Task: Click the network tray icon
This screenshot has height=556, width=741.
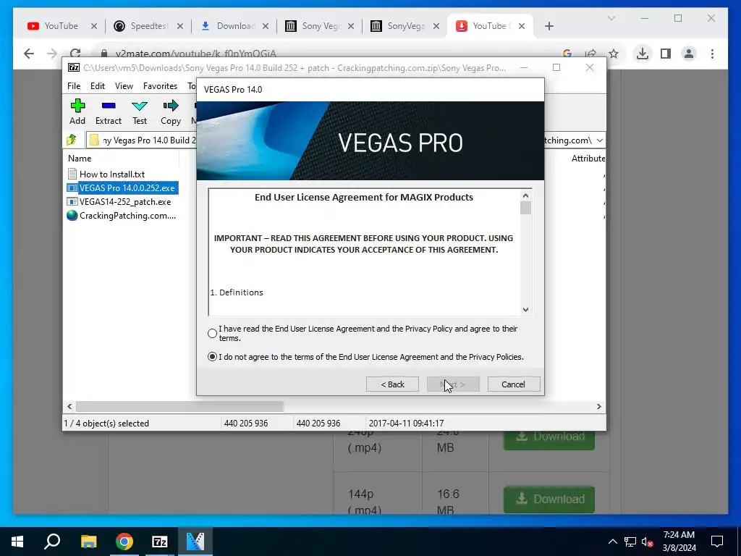Action: point(630,542)
